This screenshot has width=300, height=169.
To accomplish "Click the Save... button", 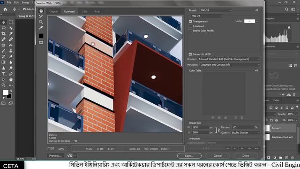I will tap(189, 156).
